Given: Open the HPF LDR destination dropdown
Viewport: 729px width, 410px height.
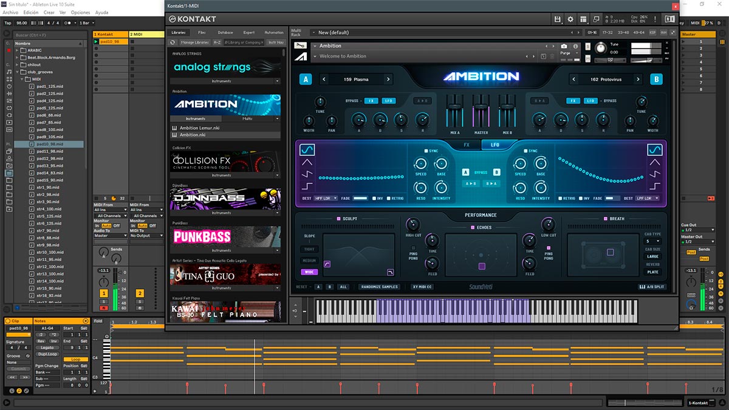Looking at the screenshot, I should click(x=326, y=198).
